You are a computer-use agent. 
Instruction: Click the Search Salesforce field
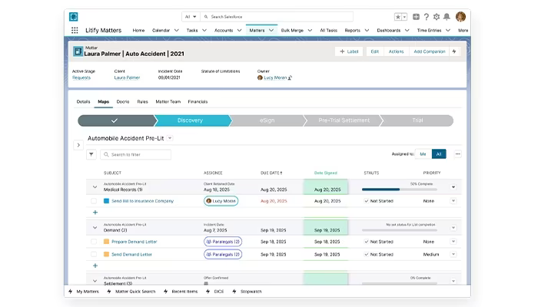click(x=277, y=16)
